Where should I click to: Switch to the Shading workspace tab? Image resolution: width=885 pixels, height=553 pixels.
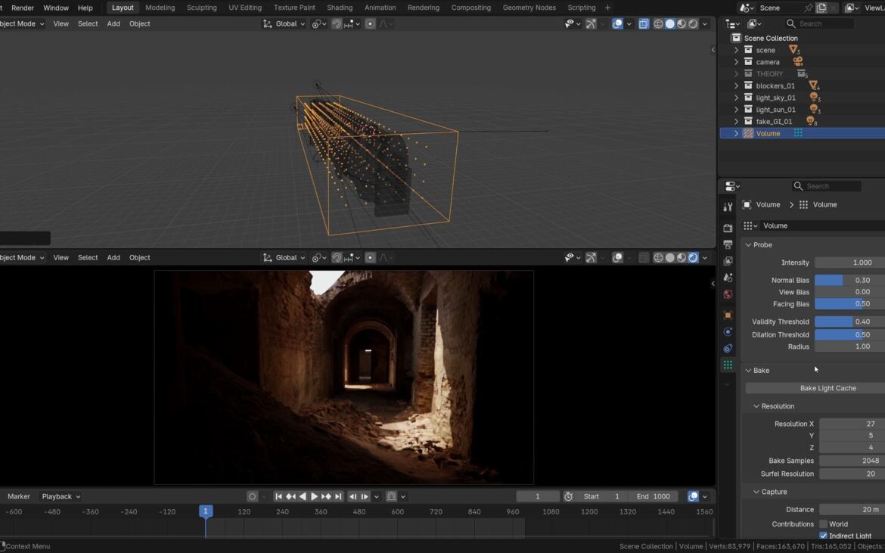click(340, 8)
